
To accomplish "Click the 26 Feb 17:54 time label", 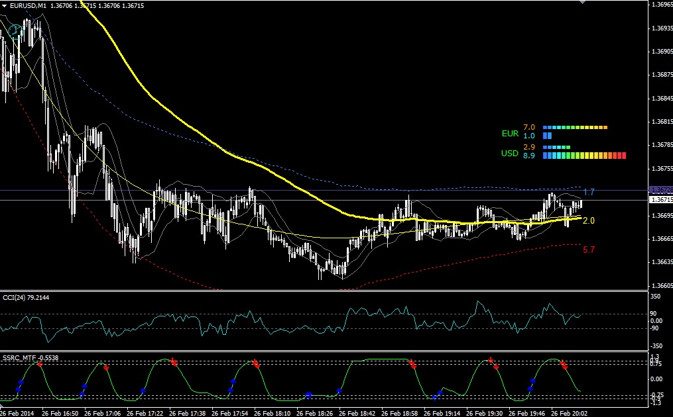I will pyautogui.click(x=229, y=413).
